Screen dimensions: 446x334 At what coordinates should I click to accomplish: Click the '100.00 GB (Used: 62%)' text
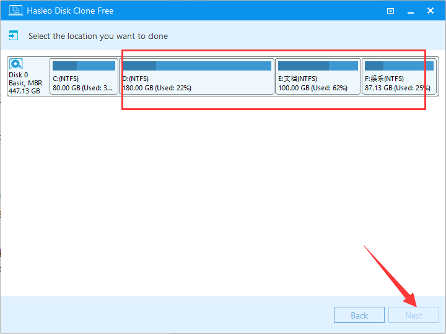[x=313, y=88]
